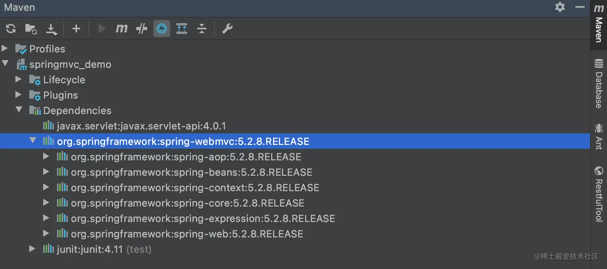Click spring-webmvc library icon
Image resolution: width=607 pixels, height=269 pixels.
[x=49, y=141]
